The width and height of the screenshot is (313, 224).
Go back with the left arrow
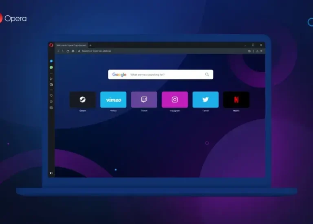pos(58,51)
